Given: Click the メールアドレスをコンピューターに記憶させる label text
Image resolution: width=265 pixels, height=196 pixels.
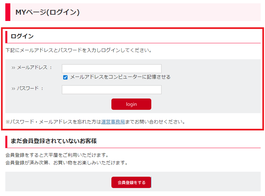Looking at the screenshot, I should tap(120, 77).
